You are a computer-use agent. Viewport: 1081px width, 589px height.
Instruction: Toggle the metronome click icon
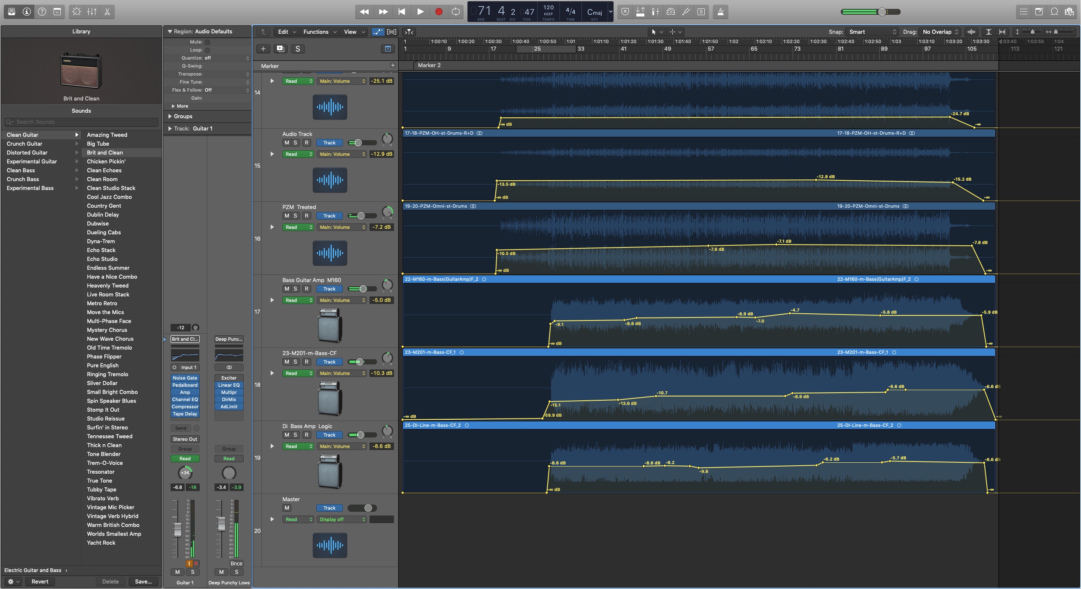(721, 12)
